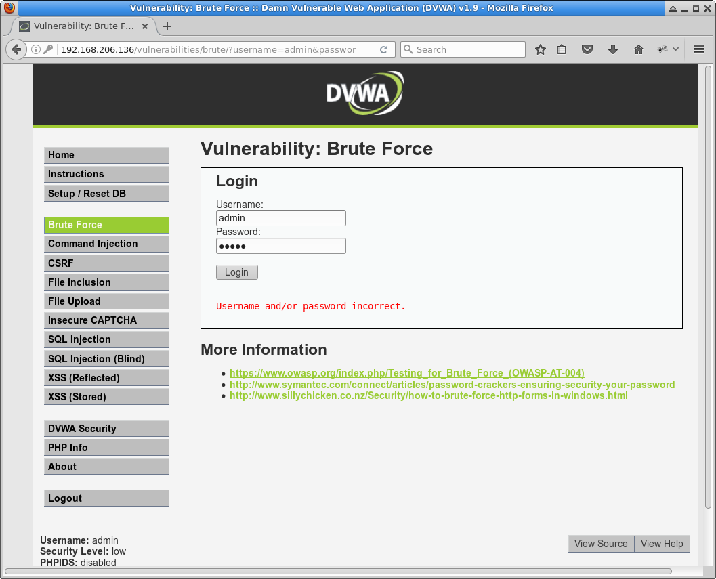Open the downloads arrow icon
Screen dimensions: 716x579
pos(613,49)
